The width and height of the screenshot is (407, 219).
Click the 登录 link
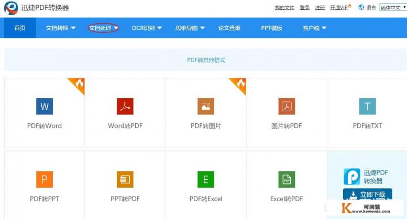(x=304, y=8)
